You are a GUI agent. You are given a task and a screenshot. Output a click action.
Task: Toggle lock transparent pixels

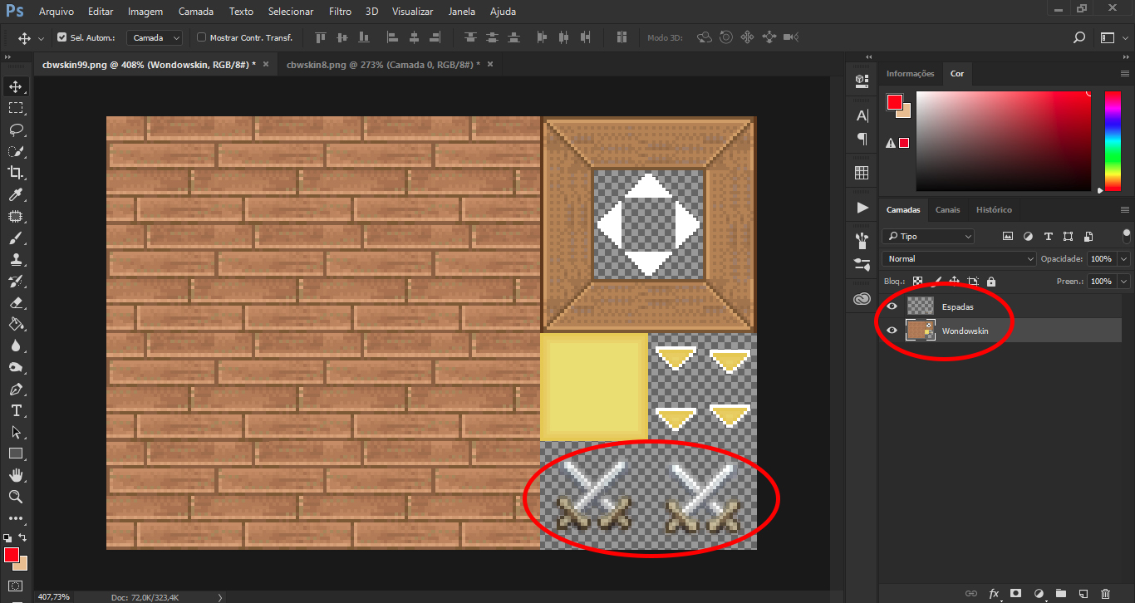point(917,282)
